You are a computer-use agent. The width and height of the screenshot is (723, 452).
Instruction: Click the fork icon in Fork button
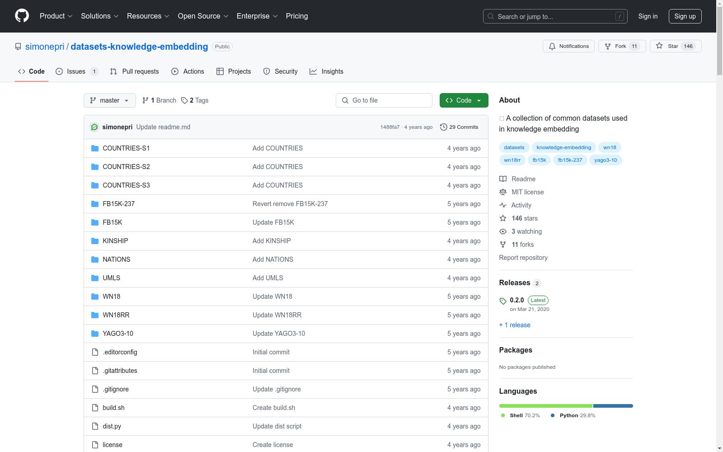pos(608,46)
